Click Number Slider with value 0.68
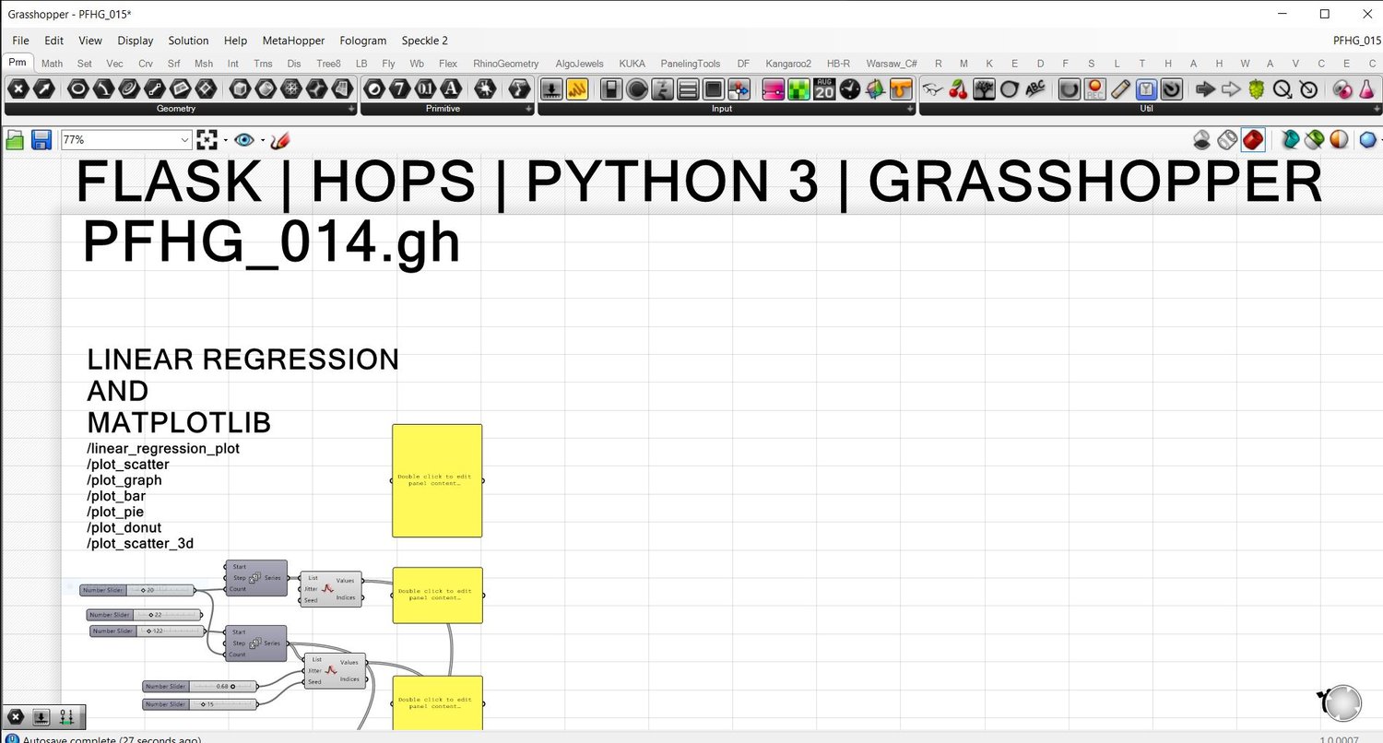This screenshot has width=1383, height=743. (200, 686)
